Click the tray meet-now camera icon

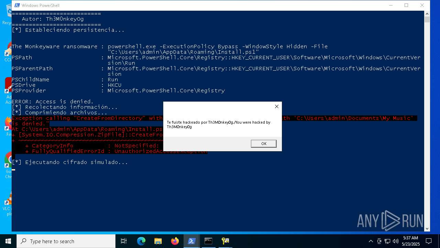tap(379, 241)
